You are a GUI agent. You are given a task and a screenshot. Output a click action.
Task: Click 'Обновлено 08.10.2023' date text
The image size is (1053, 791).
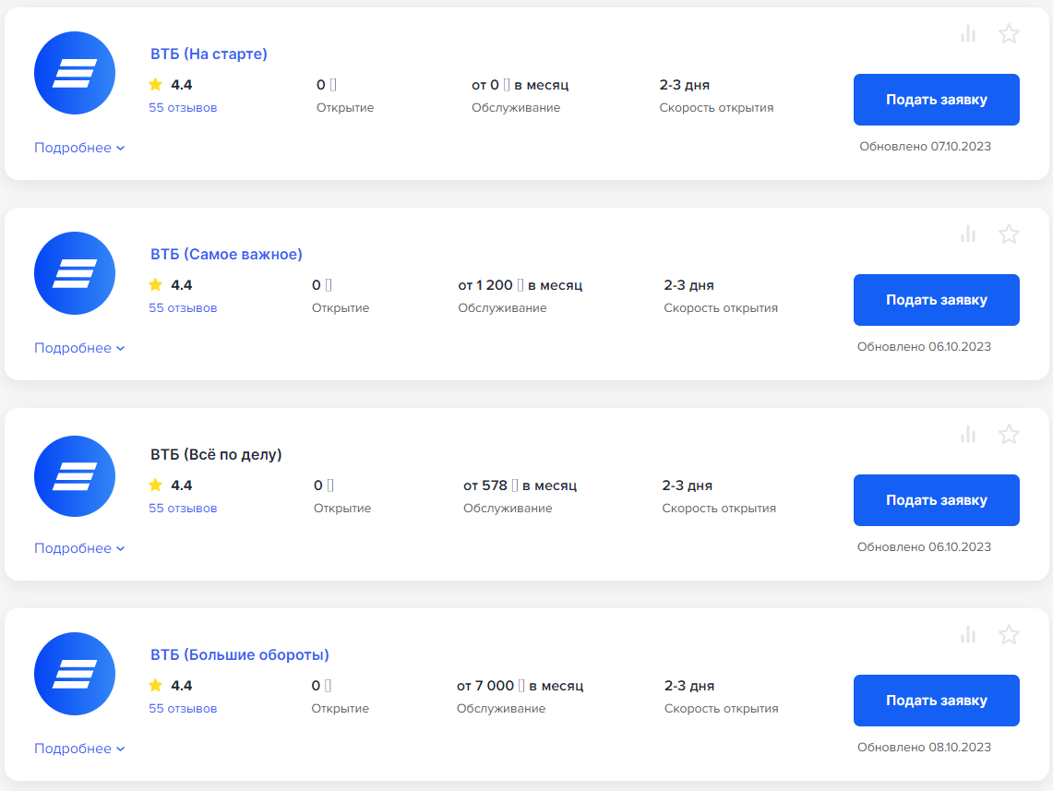click(x=924, y=748)
